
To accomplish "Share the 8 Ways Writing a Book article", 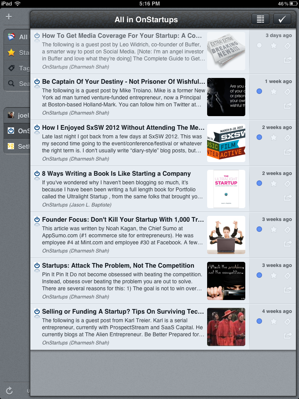I will 288,198.
